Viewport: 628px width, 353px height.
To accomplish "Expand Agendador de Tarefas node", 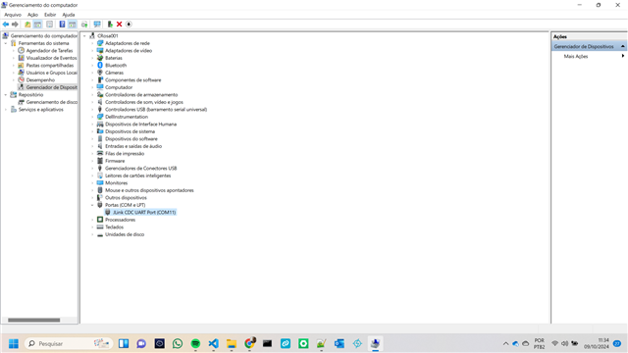I will pos(14,50).
